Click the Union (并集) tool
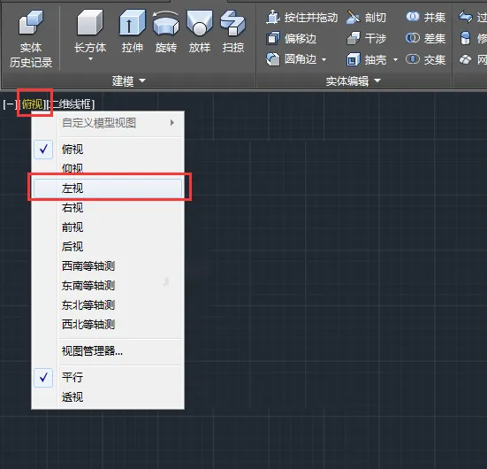 (x=425, y=18)
